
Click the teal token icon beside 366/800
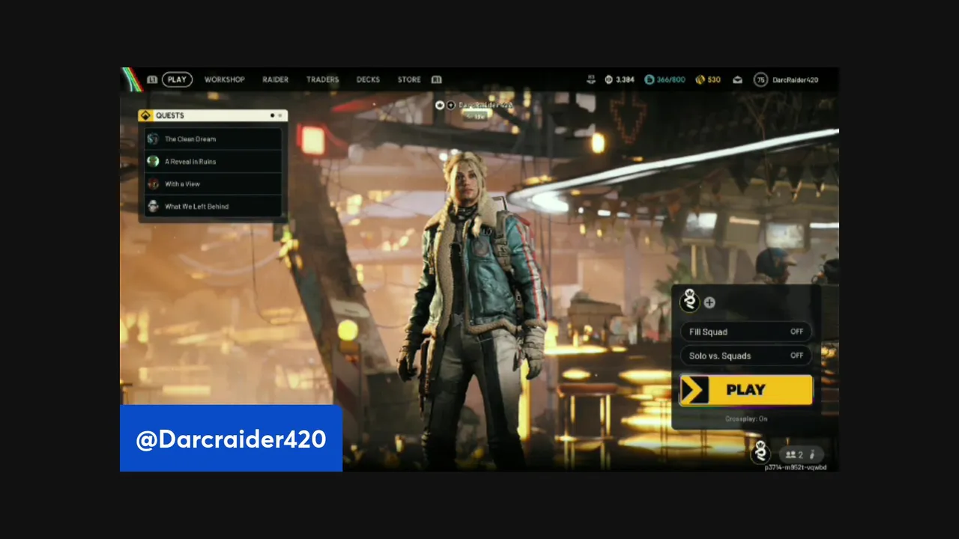[650, 79]
